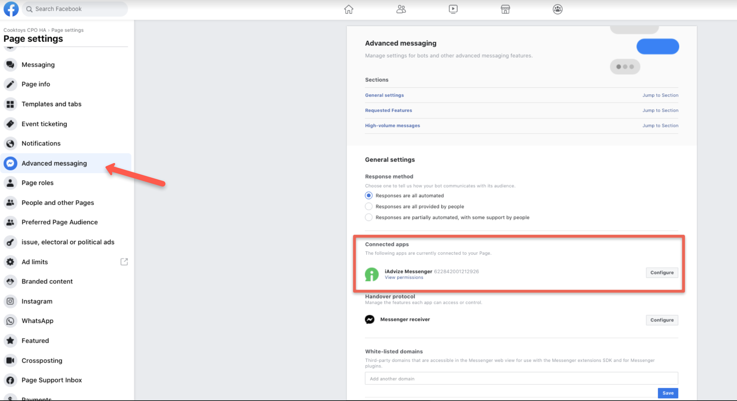The width and height of the screenshot is (737, 401).
Task: Select Responses are all provided by people
Action: (x=369, y=206)
